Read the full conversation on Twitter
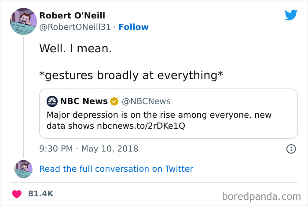The width and height of the screenshot is (308, 206). click(116, 169)
